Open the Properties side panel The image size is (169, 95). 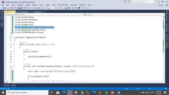167,45
